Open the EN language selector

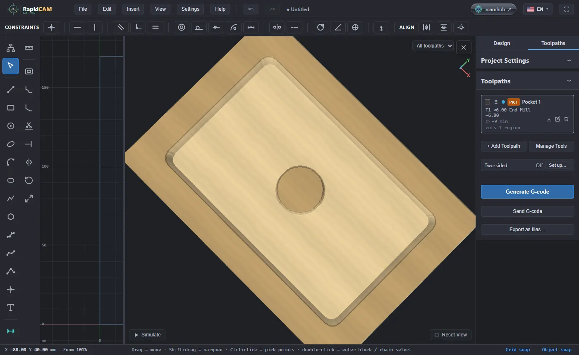coord(538,9)
